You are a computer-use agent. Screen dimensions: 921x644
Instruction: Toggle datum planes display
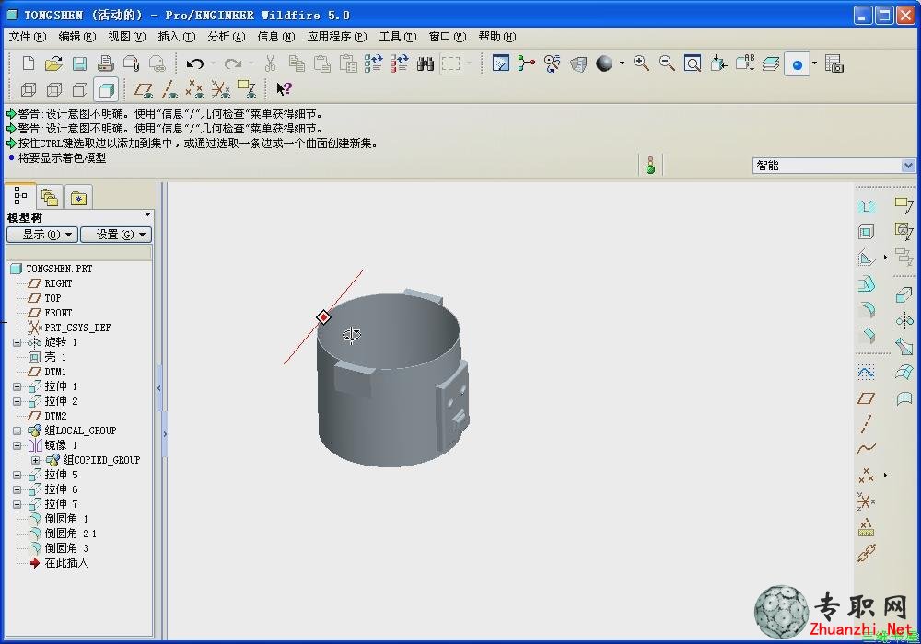[144, 90]
